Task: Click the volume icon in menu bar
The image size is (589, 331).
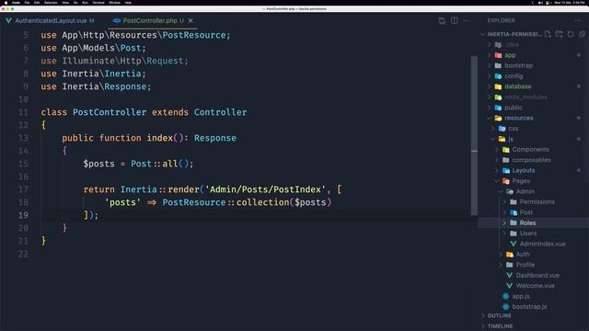Action: pos(540,3)
